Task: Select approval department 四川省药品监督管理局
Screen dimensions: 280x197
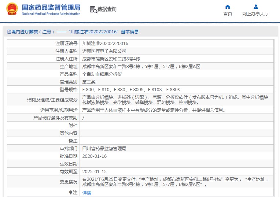Action: click(x=104, y=148)
